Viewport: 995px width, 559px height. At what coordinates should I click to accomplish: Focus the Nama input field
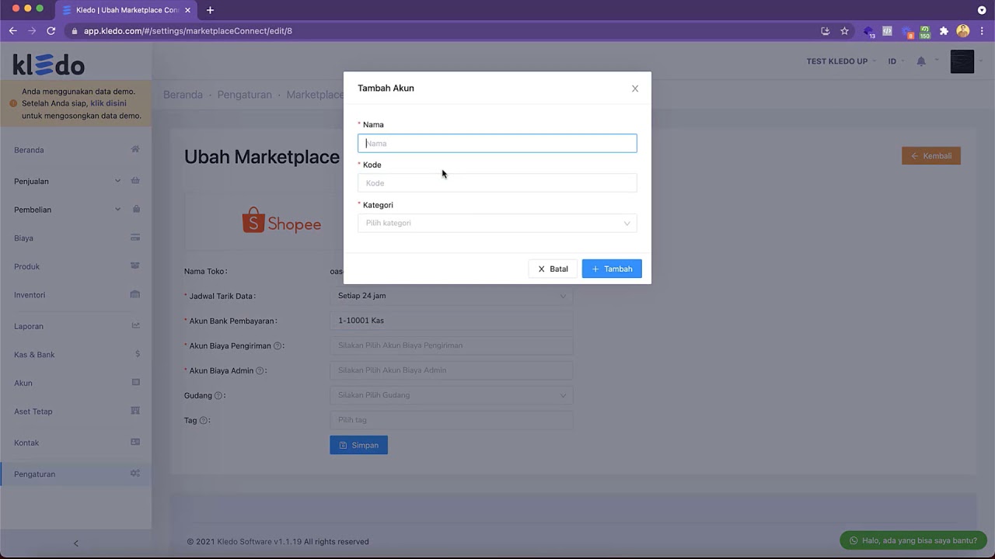coord(497,143)
